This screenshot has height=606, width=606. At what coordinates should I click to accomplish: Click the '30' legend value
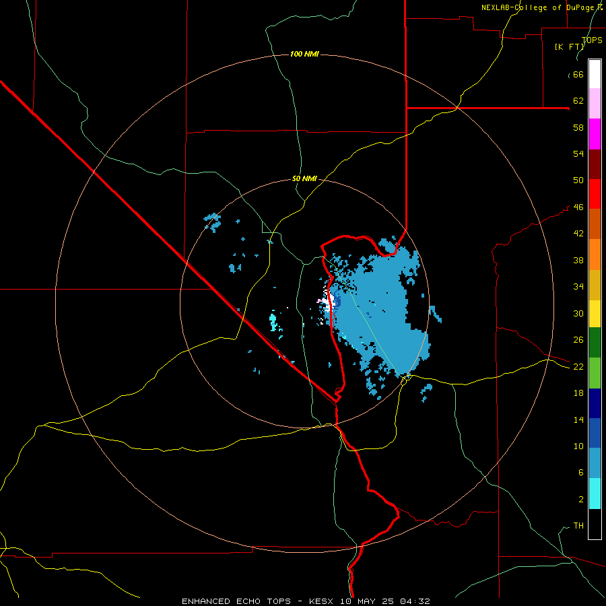click(578, 313)
